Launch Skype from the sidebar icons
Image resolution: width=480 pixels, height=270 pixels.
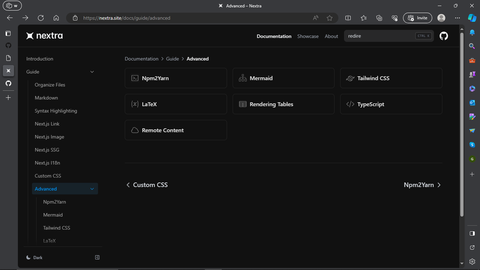[472, 144]
